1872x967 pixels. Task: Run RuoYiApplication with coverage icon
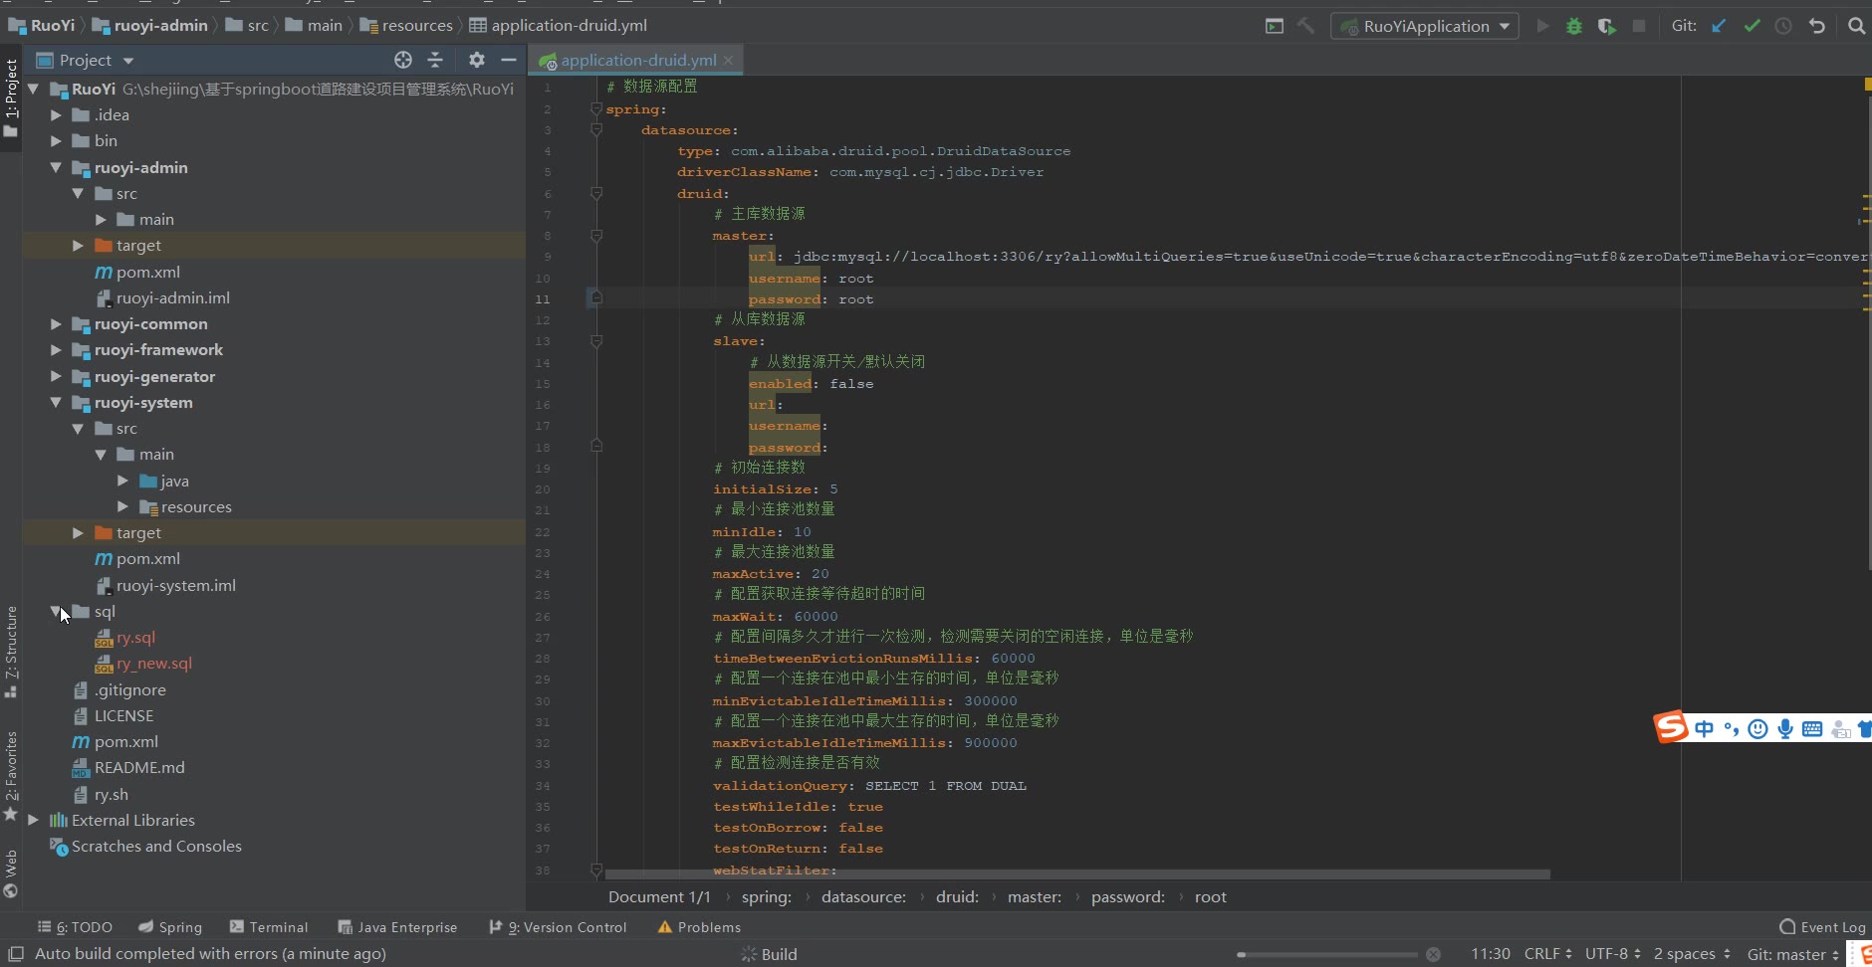(x=1606, y=26)
